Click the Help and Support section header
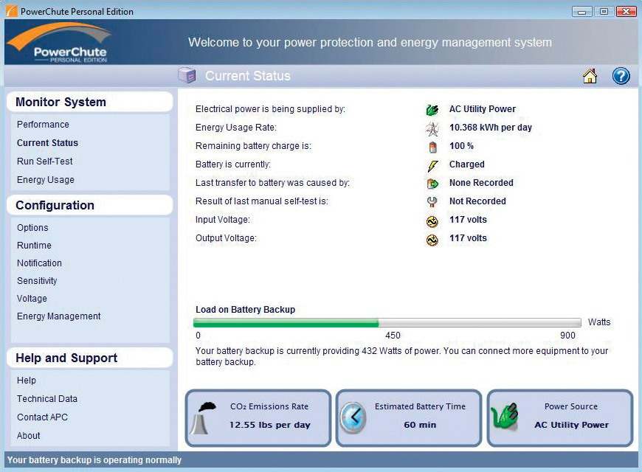 [x=90, y=358]
